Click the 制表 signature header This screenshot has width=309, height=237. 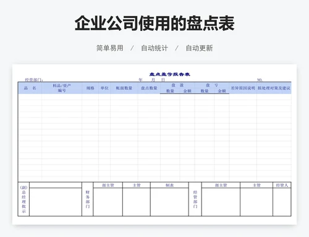point(169,185)
